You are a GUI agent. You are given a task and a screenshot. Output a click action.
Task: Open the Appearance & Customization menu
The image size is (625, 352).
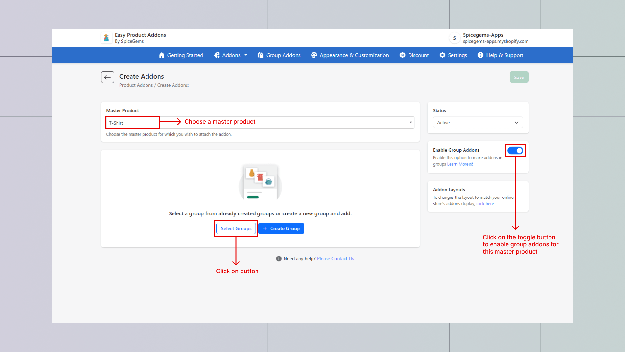[x=354, y=55]
